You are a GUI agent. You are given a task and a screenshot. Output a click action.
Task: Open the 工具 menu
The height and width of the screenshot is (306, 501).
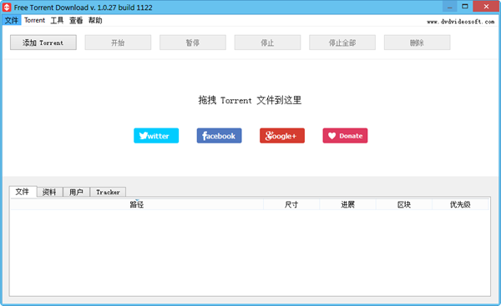(x=57, y=20)
